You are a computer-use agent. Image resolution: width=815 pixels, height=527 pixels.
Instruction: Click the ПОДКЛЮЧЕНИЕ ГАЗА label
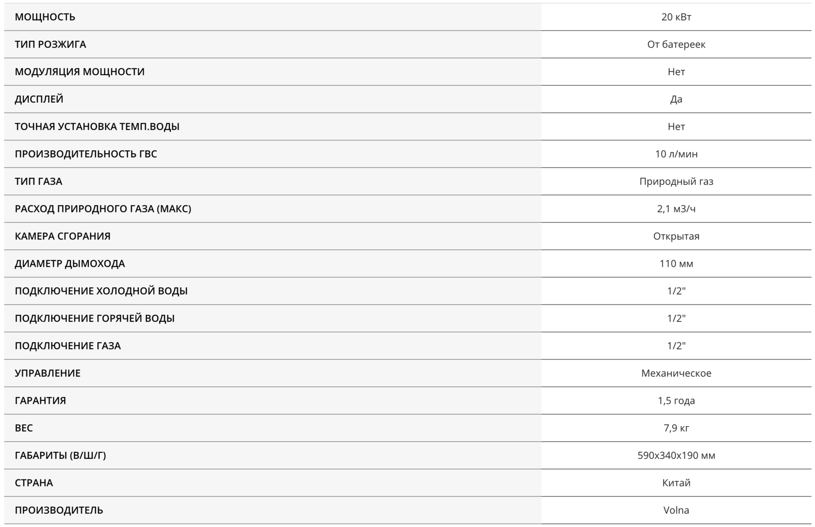[68, 346]
